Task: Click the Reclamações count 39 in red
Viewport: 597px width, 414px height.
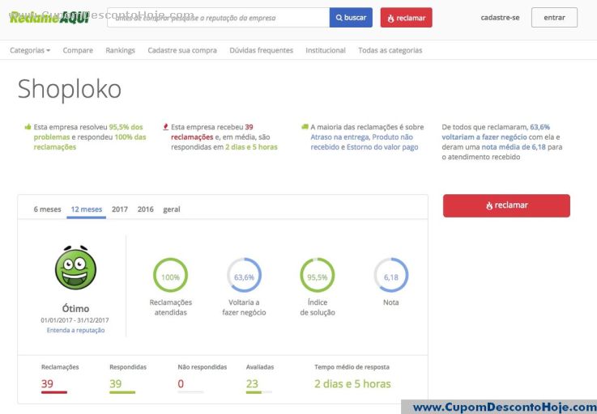Action: [48, 383]
